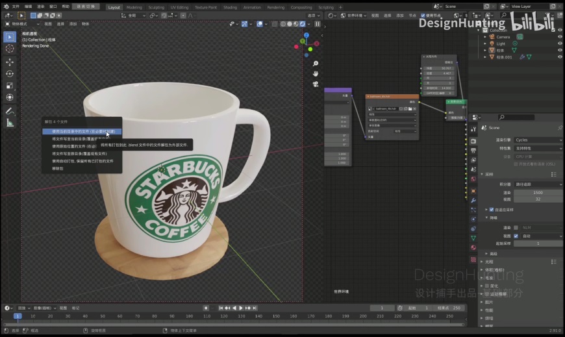This screenshot has width=565, height=337.
Task: Jump to the timeline start frame button
Action: tap(221, 308)
